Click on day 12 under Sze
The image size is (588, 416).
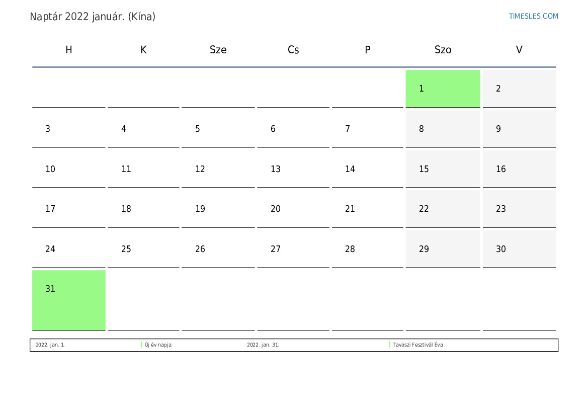point(218,169)
